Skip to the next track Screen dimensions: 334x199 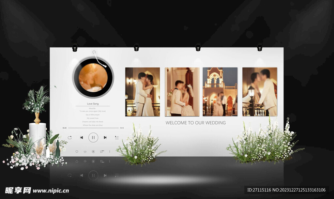pos(105,138)
